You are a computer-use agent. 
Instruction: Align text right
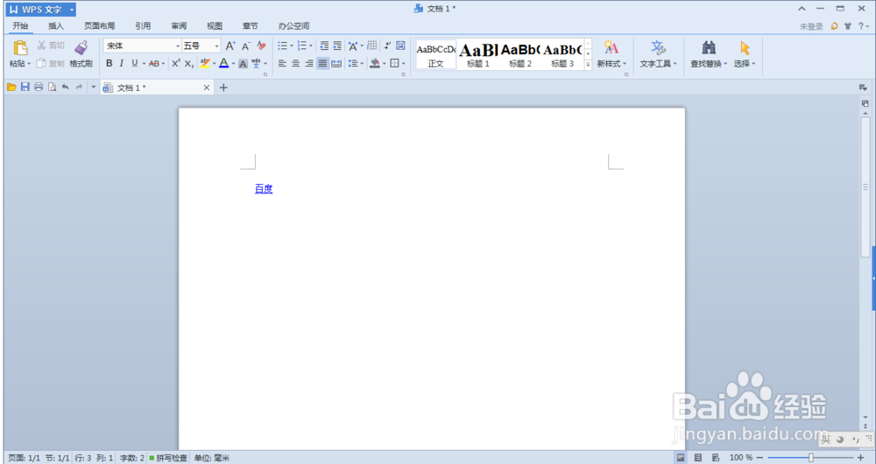309,64
